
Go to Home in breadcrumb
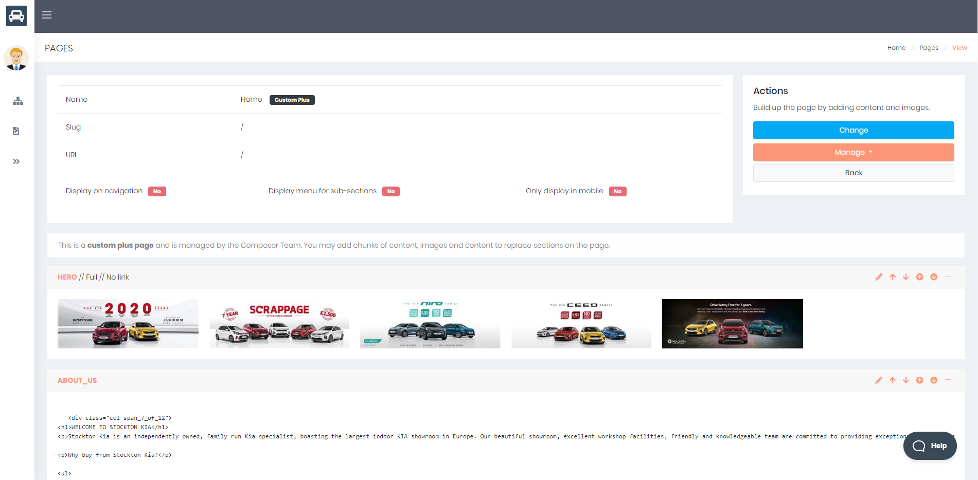coord(896,48)
